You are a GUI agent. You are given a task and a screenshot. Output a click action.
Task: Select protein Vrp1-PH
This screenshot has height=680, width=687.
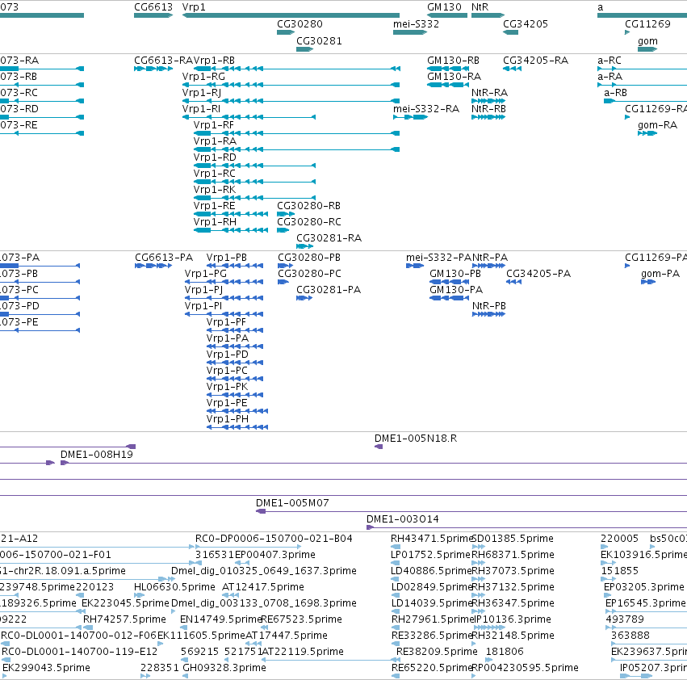[237, 427]
